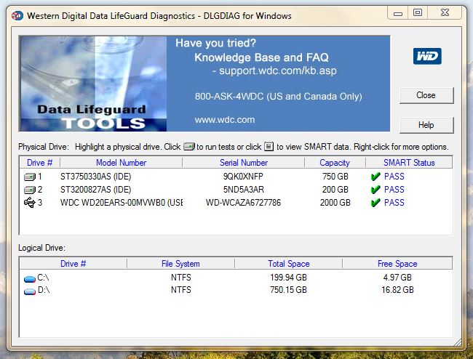473x359 pixels.
Task: Click PASS status for drive 1
Action: point(394,177)
